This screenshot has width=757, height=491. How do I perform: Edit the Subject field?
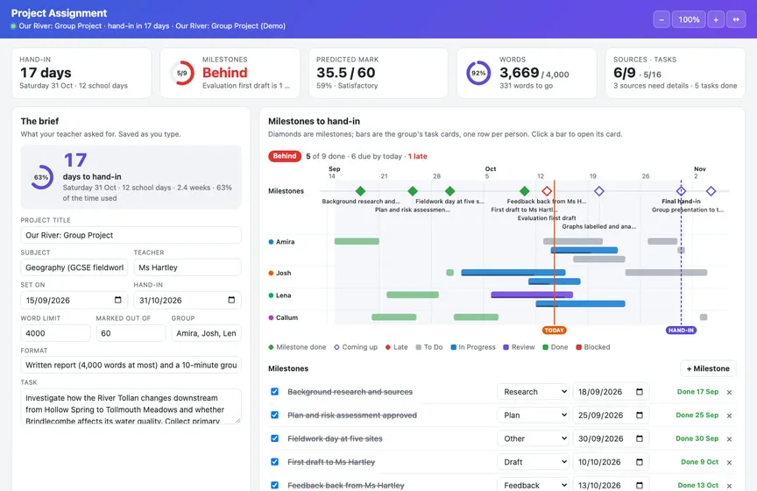(74, 267)
